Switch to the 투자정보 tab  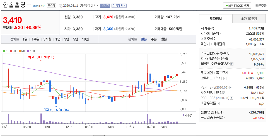point(216,19)
